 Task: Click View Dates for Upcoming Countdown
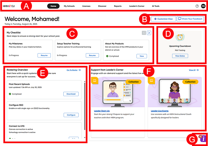click(180, 56)
